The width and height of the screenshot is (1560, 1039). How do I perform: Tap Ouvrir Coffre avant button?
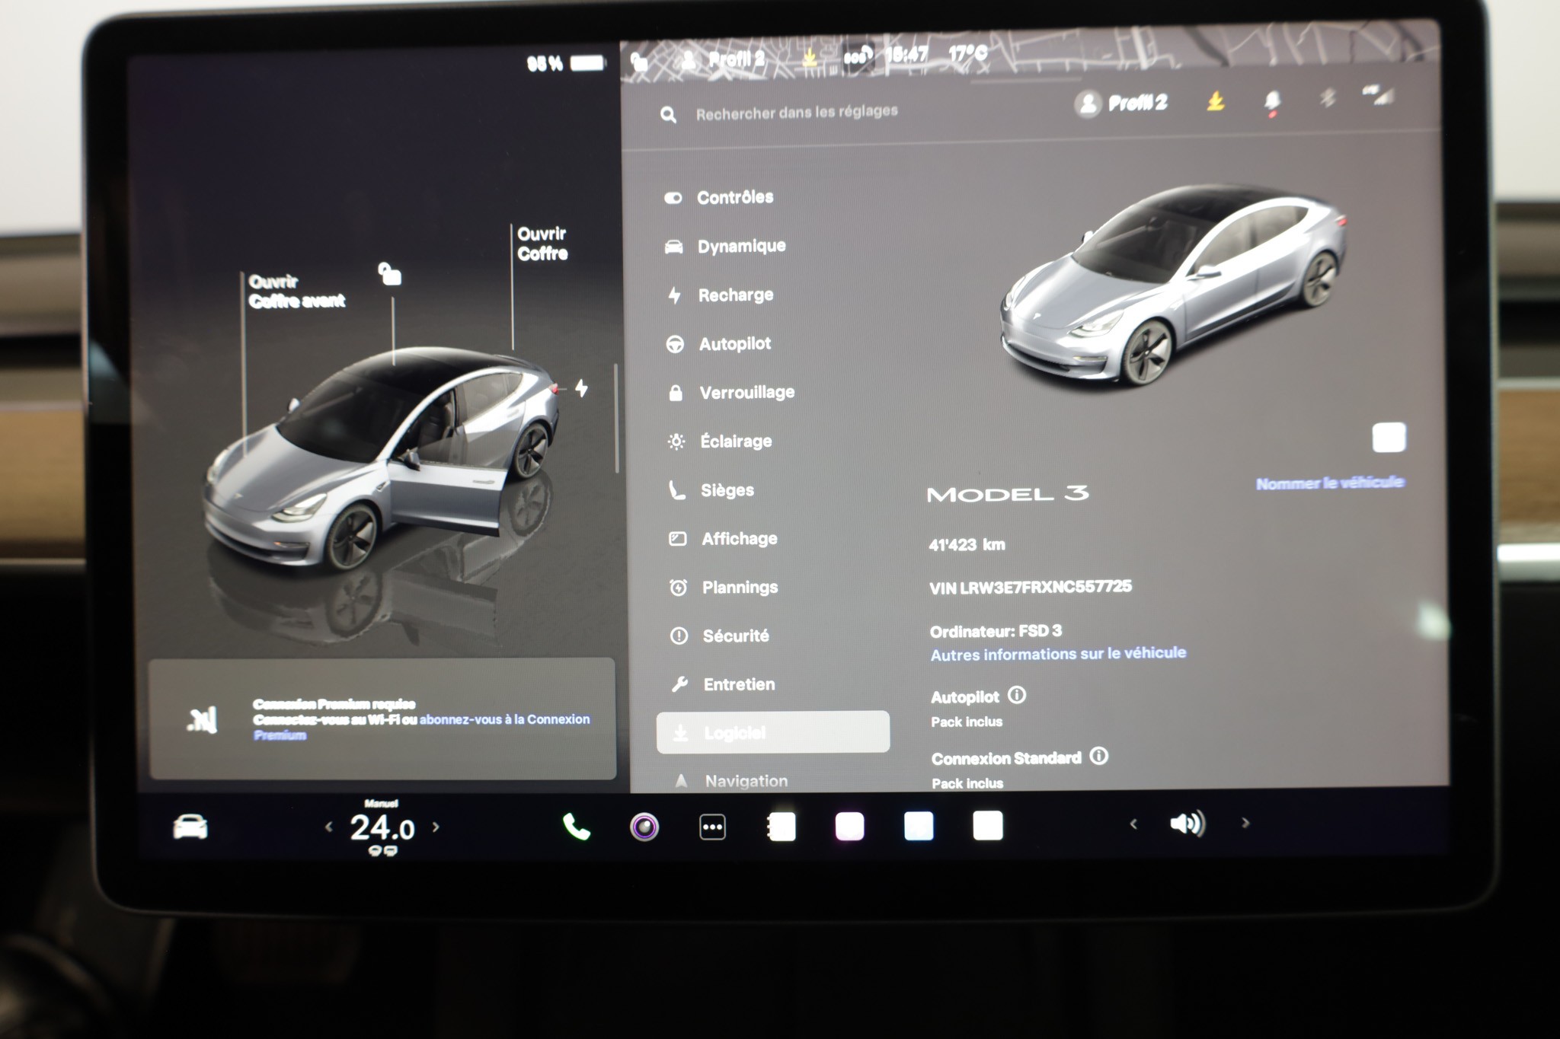click(296, 292)
